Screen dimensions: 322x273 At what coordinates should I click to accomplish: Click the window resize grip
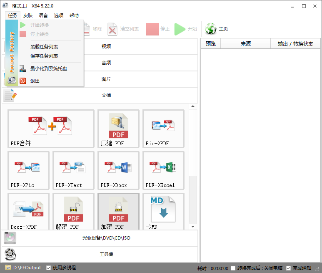coord(317,269)
